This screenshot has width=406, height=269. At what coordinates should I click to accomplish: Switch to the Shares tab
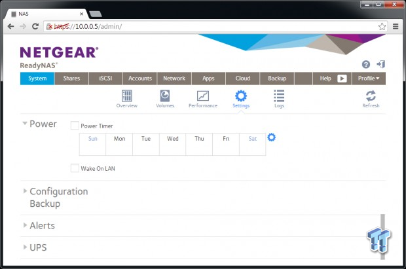[71, 79]
